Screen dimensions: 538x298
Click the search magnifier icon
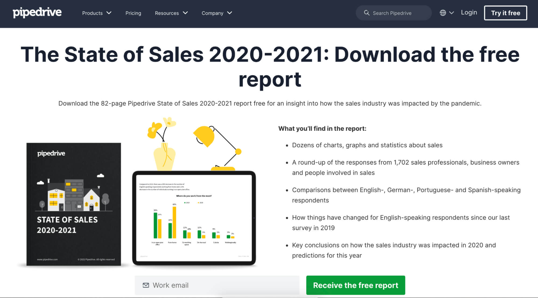click(367, 13)
